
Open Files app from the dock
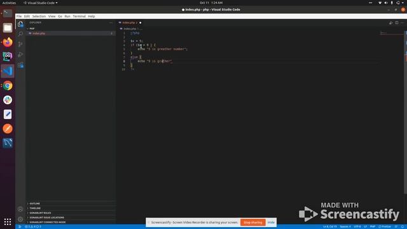8,27
